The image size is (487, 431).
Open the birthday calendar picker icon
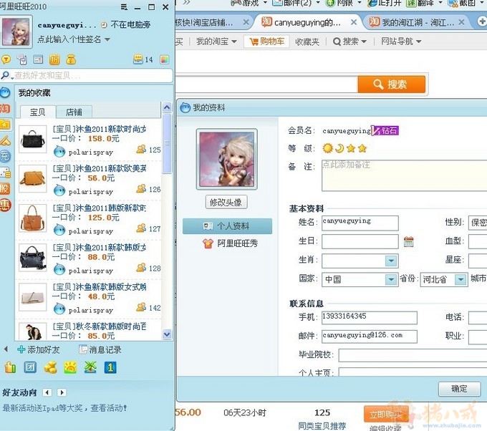[408, 241]
